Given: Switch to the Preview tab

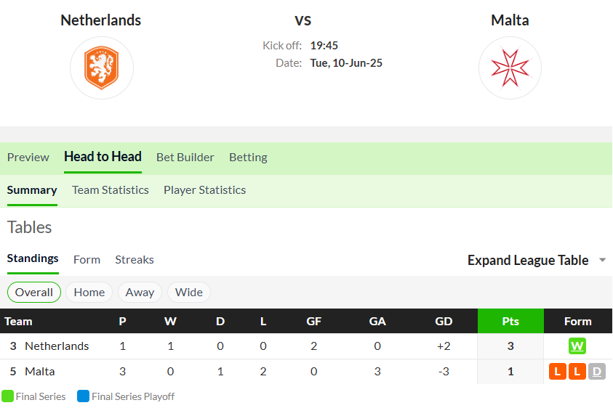Looking at the screenshot, I should click(28, 158).
